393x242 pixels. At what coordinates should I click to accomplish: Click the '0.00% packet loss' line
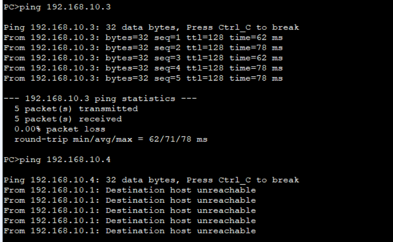coord(60,129)
